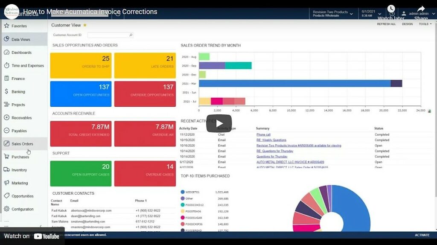Click Sam Malone contact name row
This screenshot has height=245, width=437.
coord(113,222)
